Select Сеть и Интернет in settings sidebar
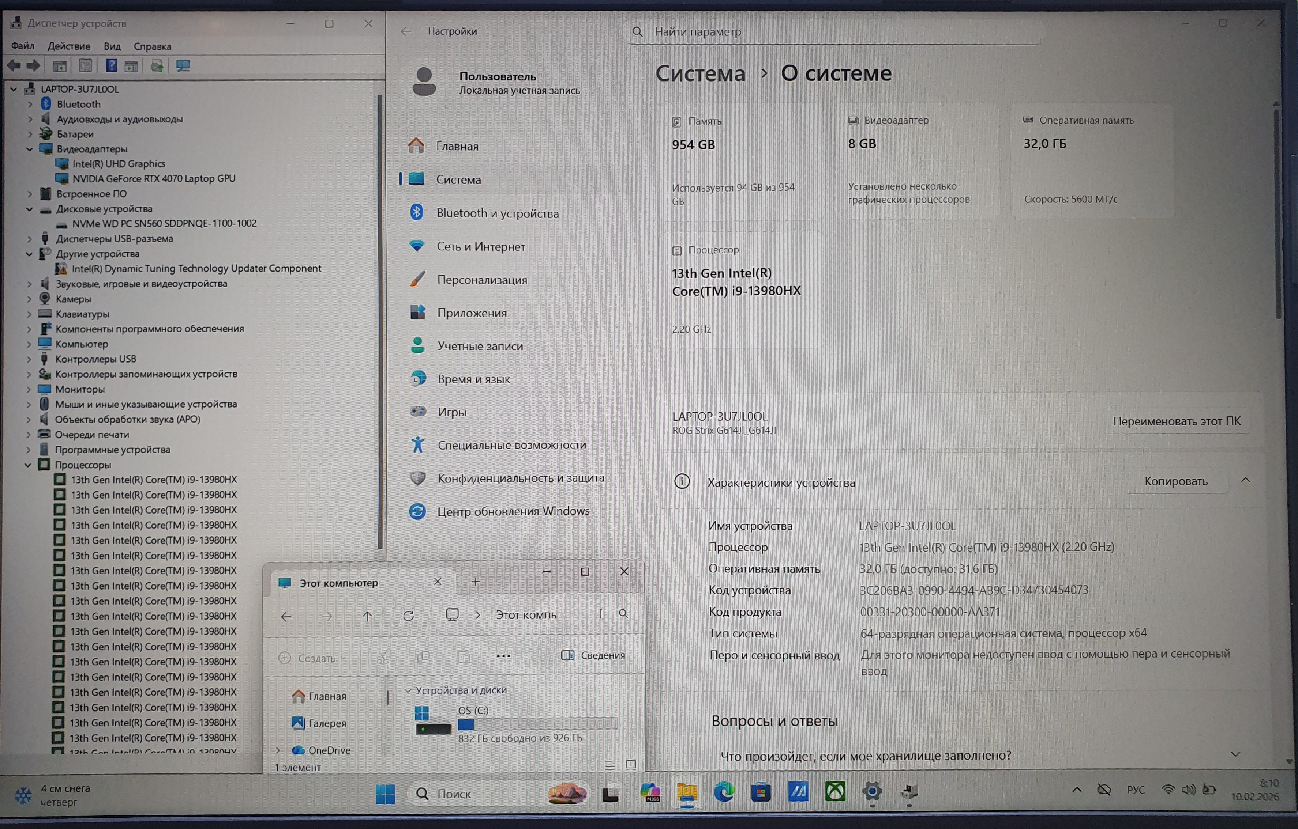Image resolution: width=1298 pixels, height=829 pixels. pyautogui.click(x=480, y=247)
